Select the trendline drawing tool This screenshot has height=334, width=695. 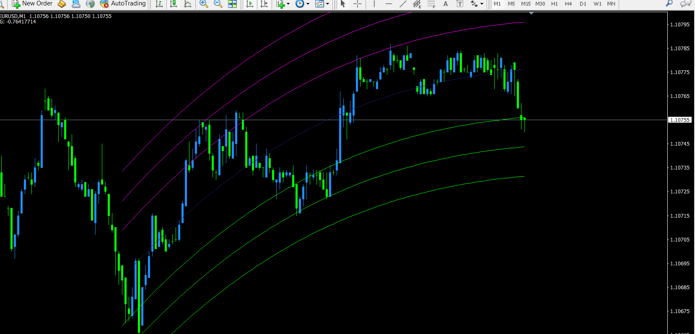pos(403,4)
